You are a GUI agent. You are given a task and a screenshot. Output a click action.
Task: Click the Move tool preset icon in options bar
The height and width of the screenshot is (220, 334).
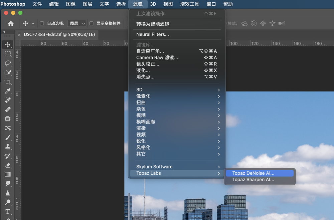point(26,23)
